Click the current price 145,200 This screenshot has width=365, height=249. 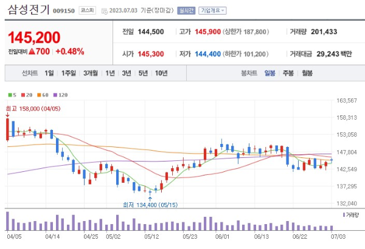point(34,38)
